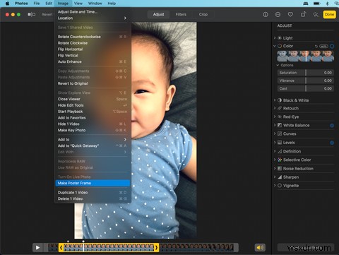
Task: Expand the Black & White section
Action: [x=275, y=100]
